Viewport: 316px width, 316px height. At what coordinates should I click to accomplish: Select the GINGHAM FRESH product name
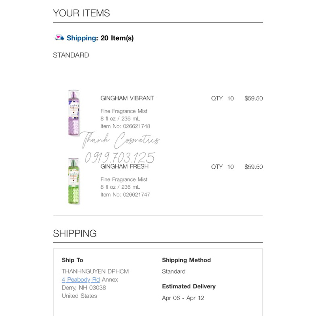point(124,167)
